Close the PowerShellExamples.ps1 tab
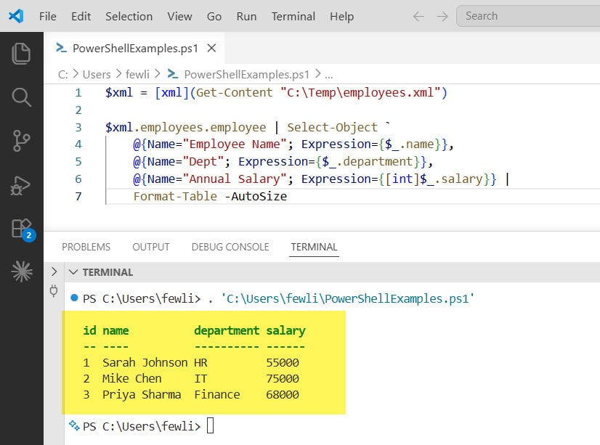Screen dimensions: 600x445 coord(211,48)
